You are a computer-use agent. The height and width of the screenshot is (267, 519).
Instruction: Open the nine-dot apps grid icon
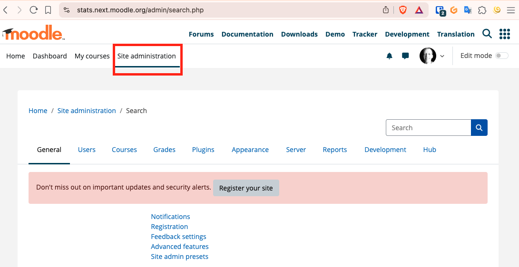(x=504, y=34)
